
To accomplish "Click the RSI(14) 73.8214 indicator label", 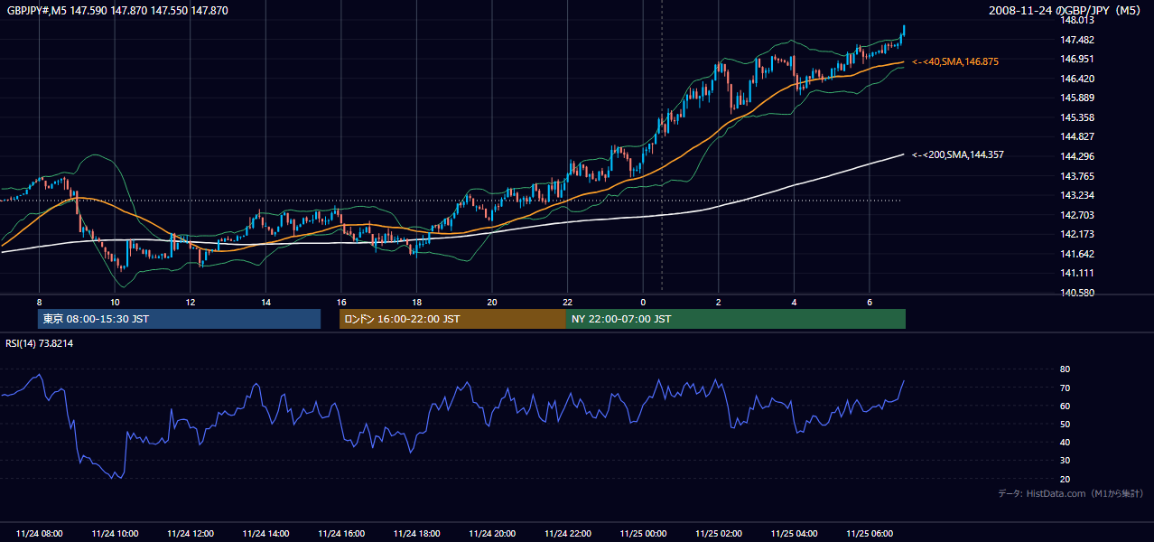I will click(x=40, y=343).
